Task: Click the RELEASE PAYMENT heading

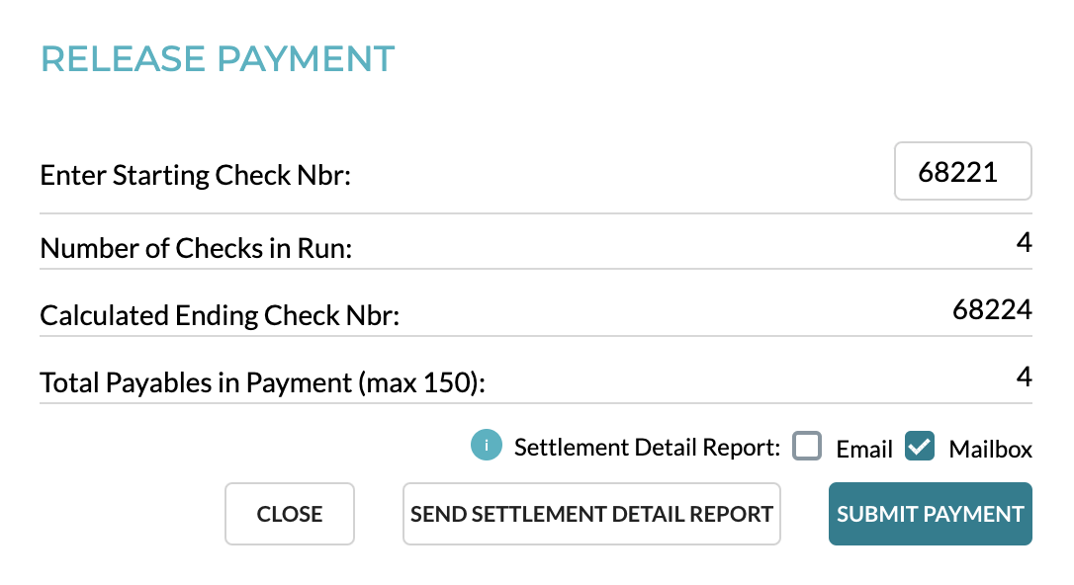Action: pyautogui.click(x=217, y=58)
